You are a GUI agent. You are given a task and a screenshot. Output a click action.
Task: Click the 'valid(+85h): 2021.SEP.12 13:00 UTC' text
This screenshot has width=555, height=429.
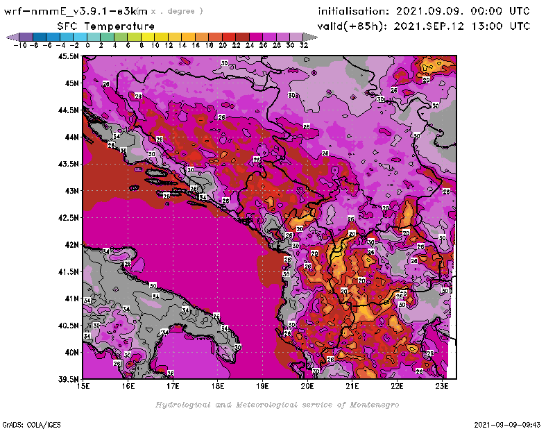coord(424,26)
